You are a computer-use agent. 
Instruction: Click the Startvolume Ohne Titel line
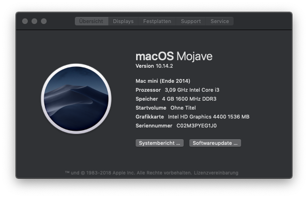(x=166, y=108)
